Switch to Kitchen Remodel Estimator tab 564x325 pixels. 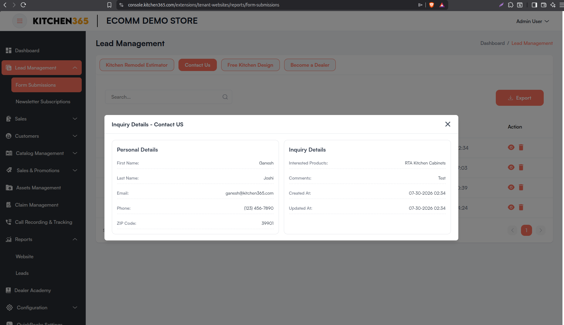137,65
